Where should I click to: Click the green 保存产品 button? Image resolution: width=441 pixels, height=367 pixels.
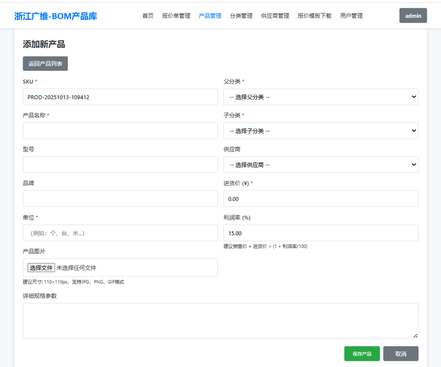(362, 354)
